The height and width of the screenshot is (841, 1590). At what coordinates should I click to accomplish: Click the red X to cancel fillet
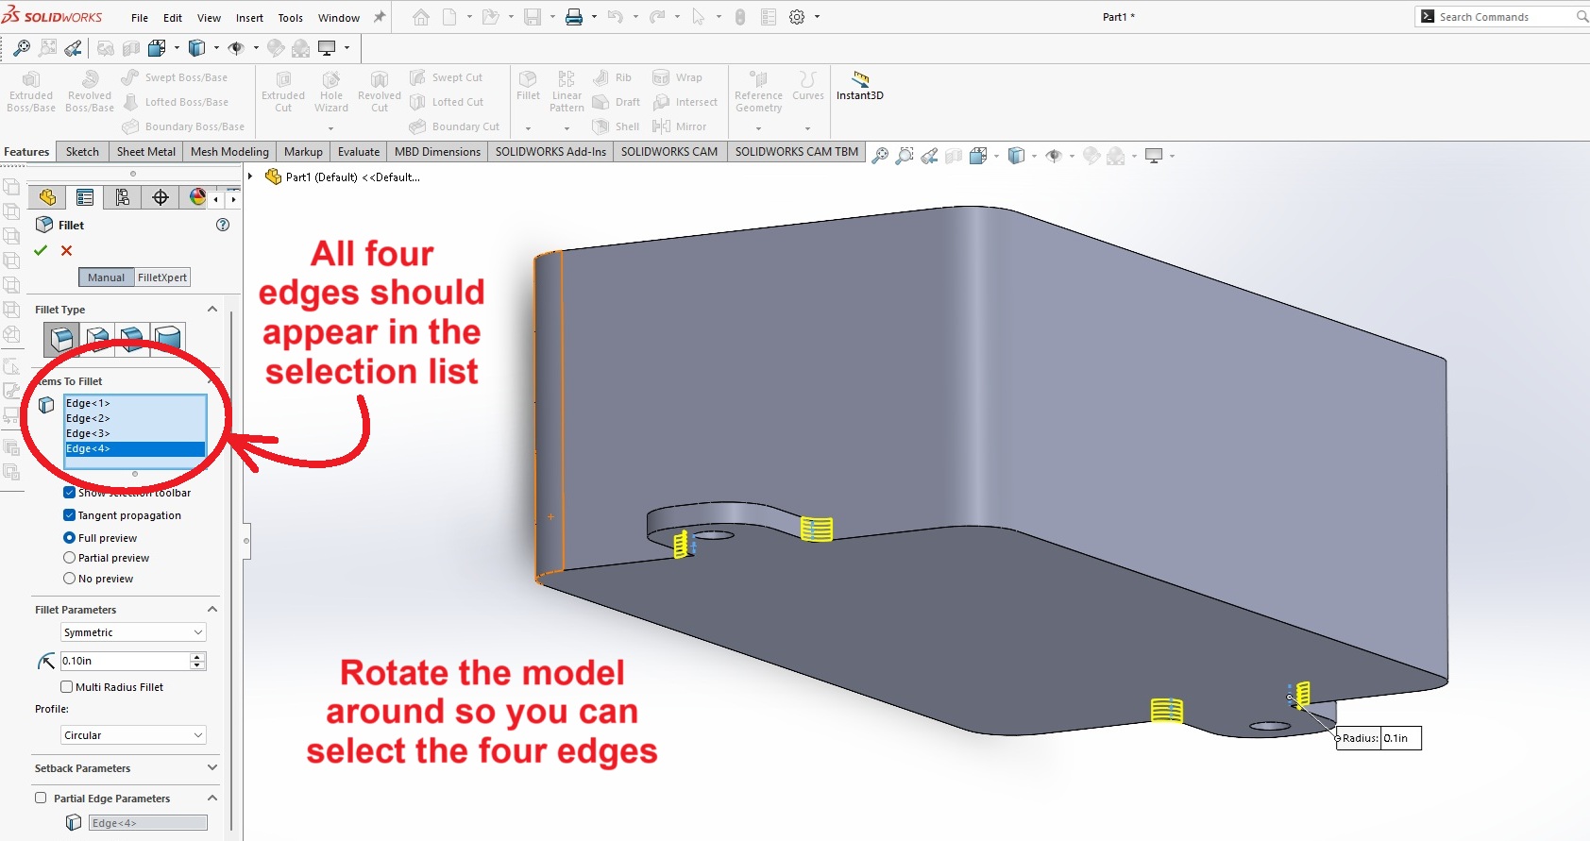66,250
